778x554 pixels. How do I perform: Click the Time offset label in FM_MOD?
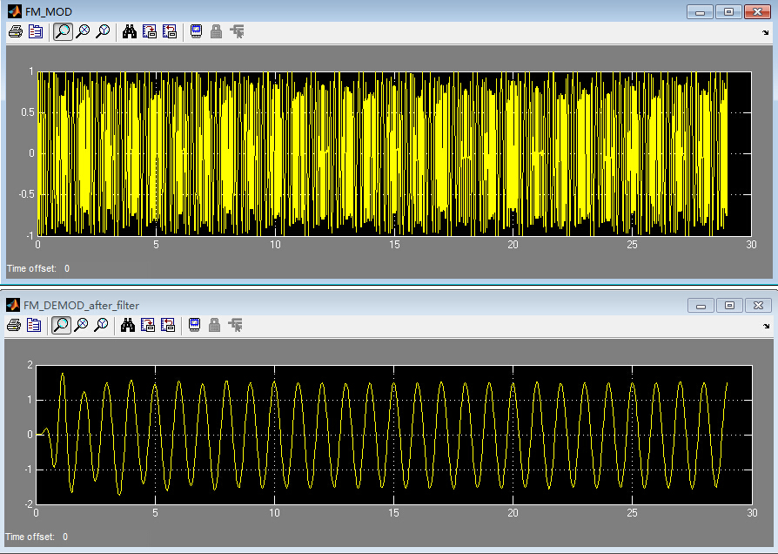point(31,268)
